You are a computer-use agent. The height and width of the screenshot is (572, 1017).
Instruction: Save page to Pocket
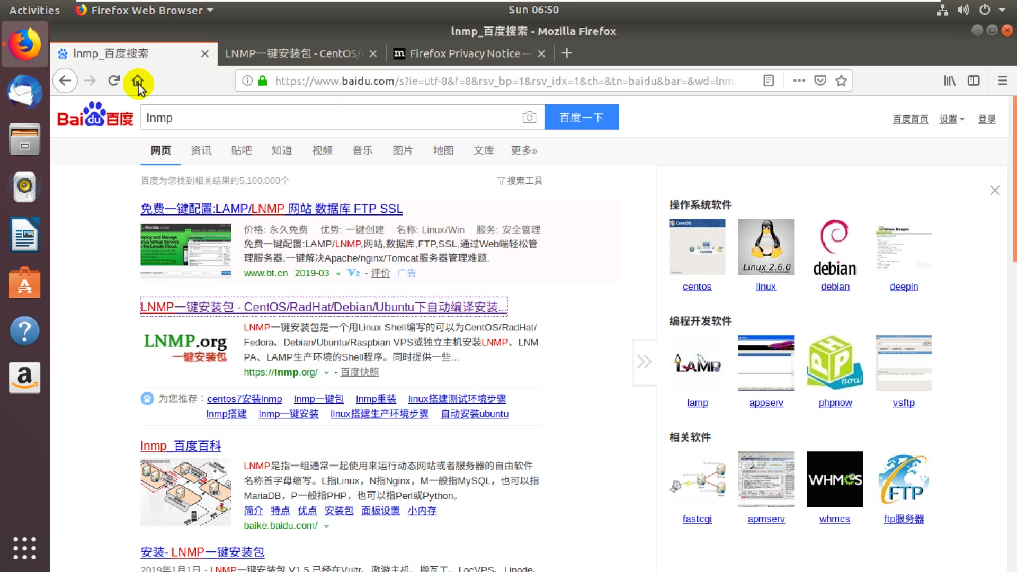pos(820,81)
